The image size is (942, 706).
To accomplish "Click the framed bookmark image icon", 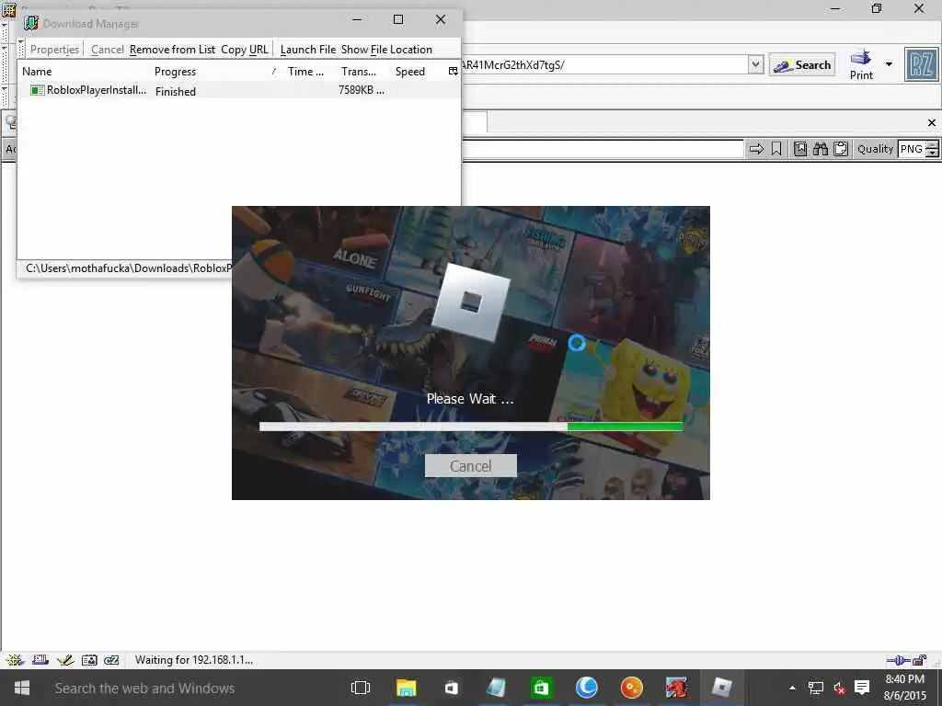I will (799, 149).
